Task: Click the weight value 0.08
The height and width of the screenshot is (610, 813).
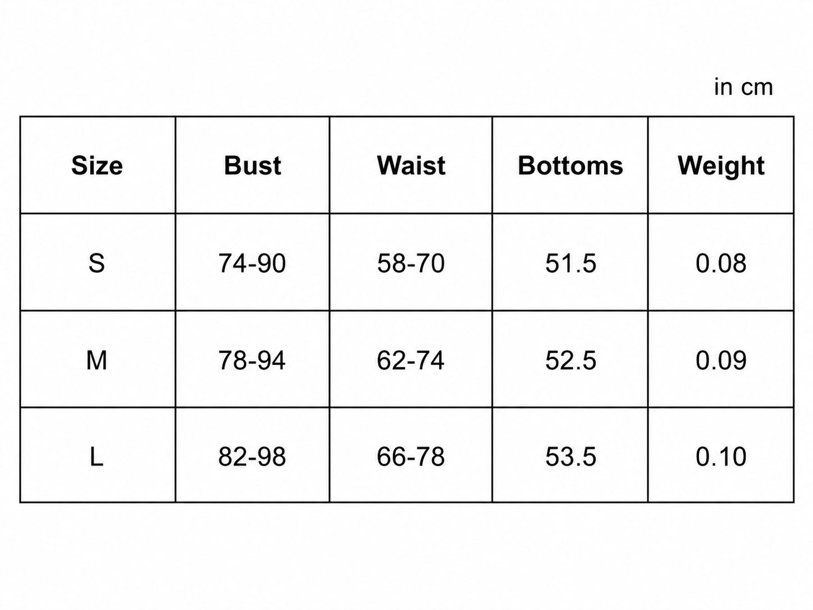Action: click(x=721, y=263)
